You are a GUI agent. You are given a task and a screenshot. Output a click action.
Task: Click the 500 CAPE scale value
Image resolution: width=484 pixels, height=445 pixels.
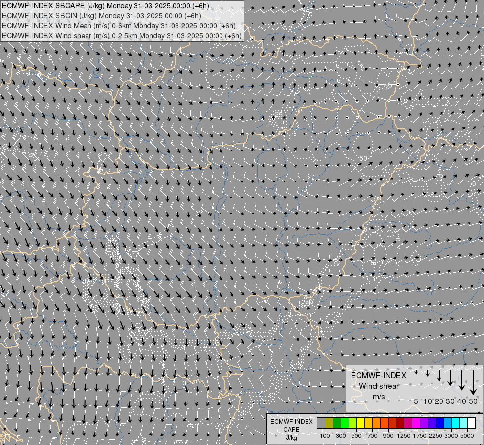pos(356,436)
